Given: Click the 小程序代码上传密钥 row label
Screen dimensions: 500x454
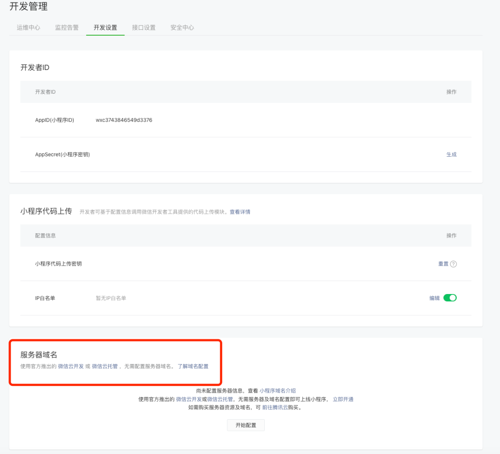Looking at the screenshot, I should pos(58,264).
